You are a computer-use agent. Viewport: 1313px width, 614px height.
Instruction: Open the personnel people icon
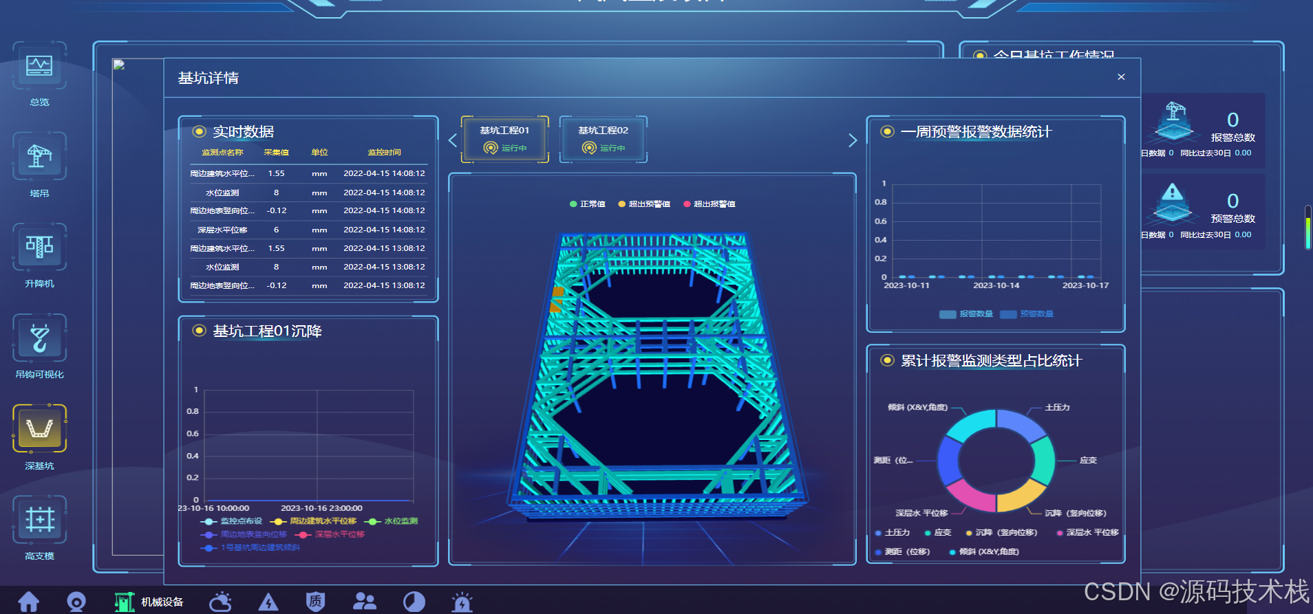(364, 602)
